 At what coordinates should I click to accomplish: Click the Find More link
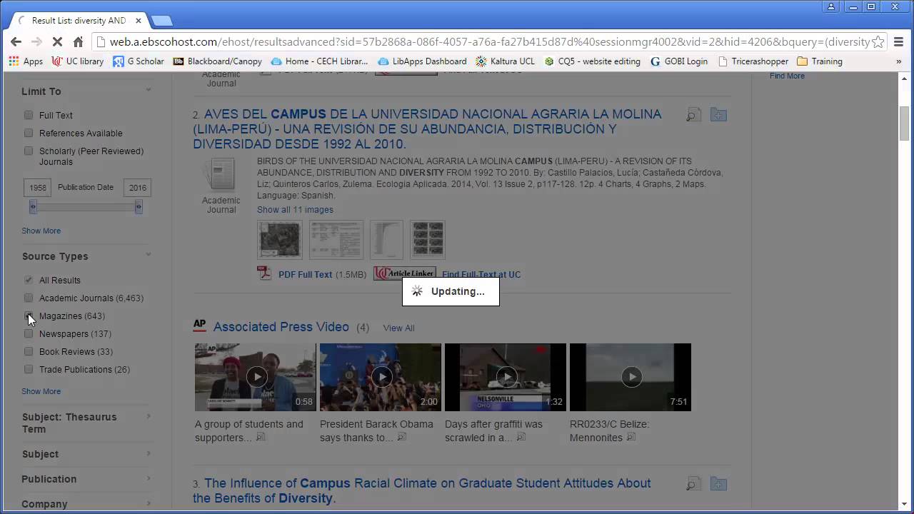(x=787, y=76)
